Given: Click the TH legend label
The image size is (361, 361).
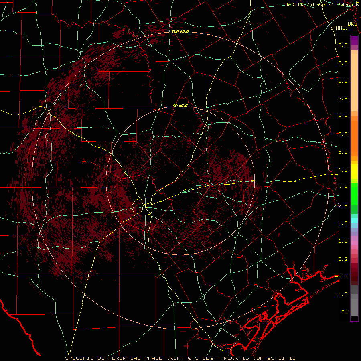Looking at the screenshot, I should tap(345, 312).
